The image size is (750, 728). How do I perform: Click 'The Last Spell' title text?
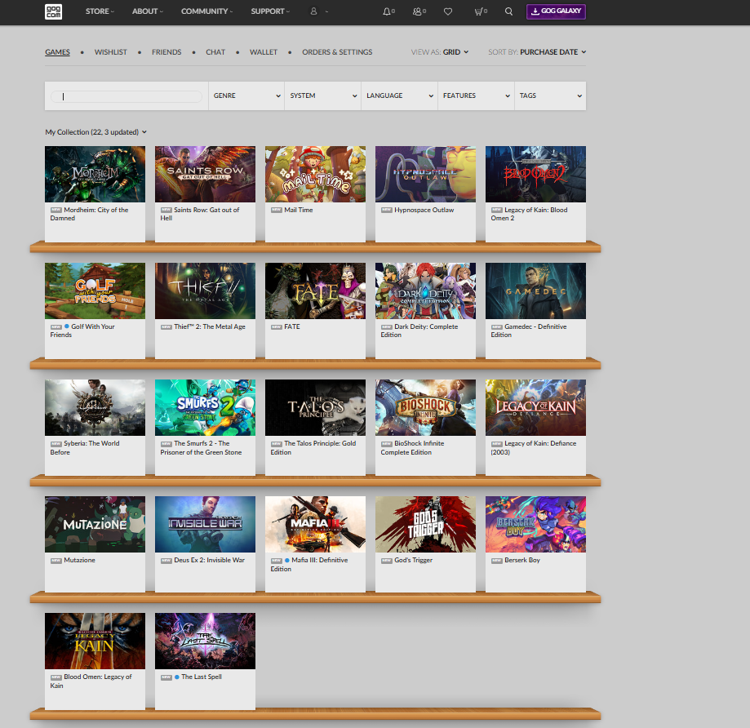(202, 677)
